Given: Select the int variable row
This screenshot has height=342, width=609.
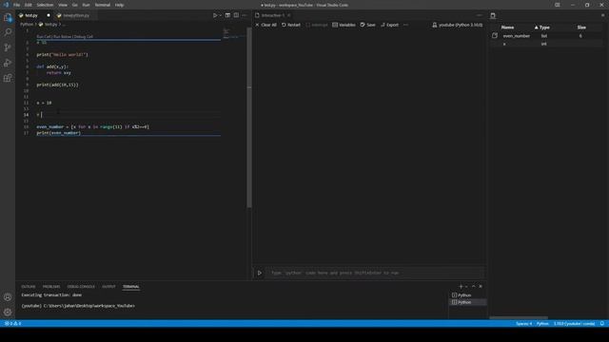Looking at the screenshot, I should click(546, 44).
